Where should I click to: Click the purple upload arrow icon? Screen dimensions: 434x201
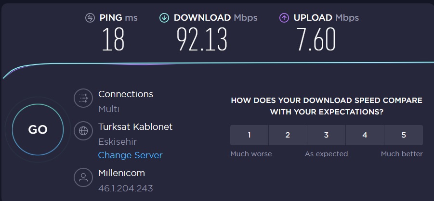284,18
